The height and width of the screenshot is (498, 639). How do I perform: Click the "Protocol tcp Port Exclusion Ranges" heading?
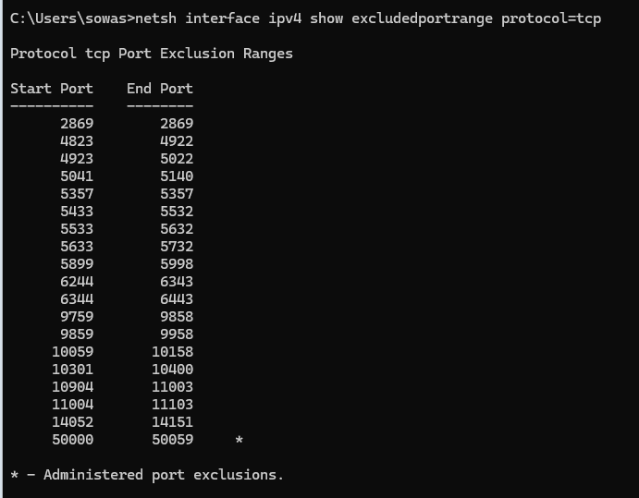(152, 54)
